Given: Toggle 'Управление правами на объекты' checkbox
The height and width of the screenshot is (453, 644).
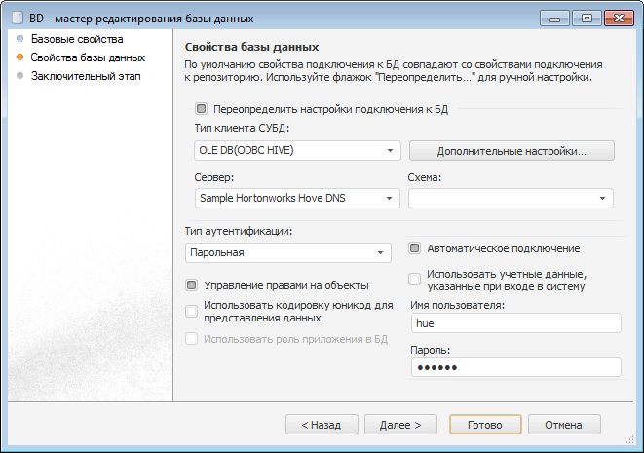Looking at the screenshot, I should tap(192, 285).
